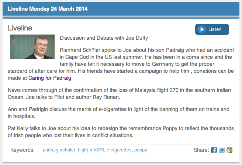
Task: Click the Liveline Monday 24 March 2014 header
Action: pos(48,8)
